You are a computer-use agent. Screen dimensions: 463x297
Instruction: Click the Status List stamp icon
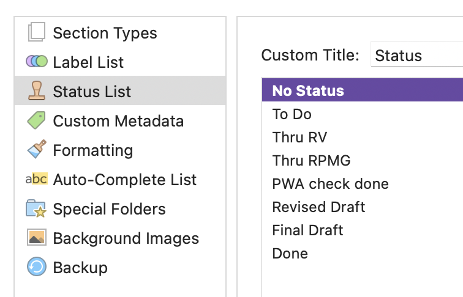pos(37,90)
